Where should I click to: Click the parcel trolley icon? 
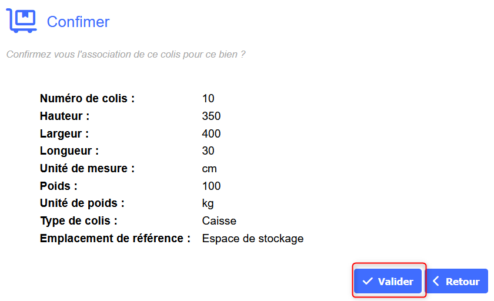[21, 21]
